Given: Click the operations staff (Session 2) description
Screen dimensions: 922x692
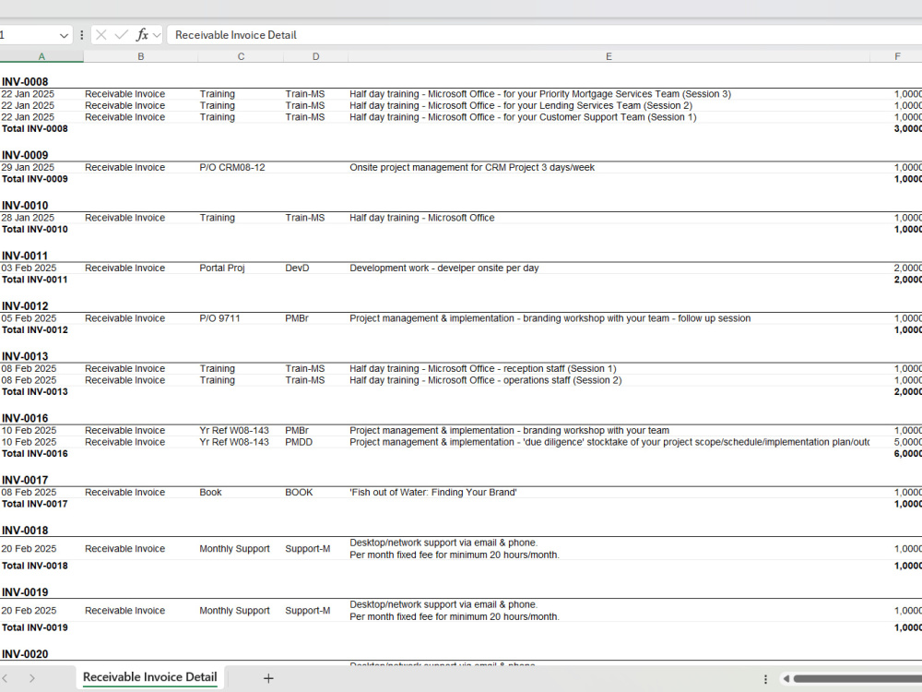Looking at the screenshot, I should click(485, 381).
